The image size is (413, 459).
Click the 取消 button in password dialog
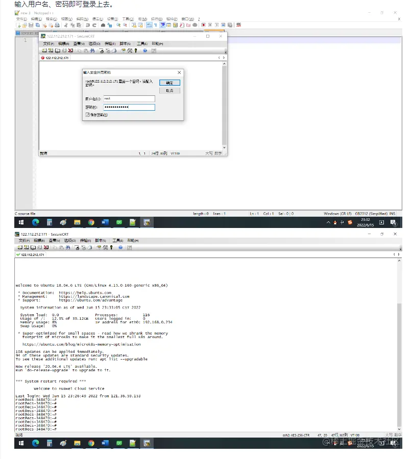[169, 91]
